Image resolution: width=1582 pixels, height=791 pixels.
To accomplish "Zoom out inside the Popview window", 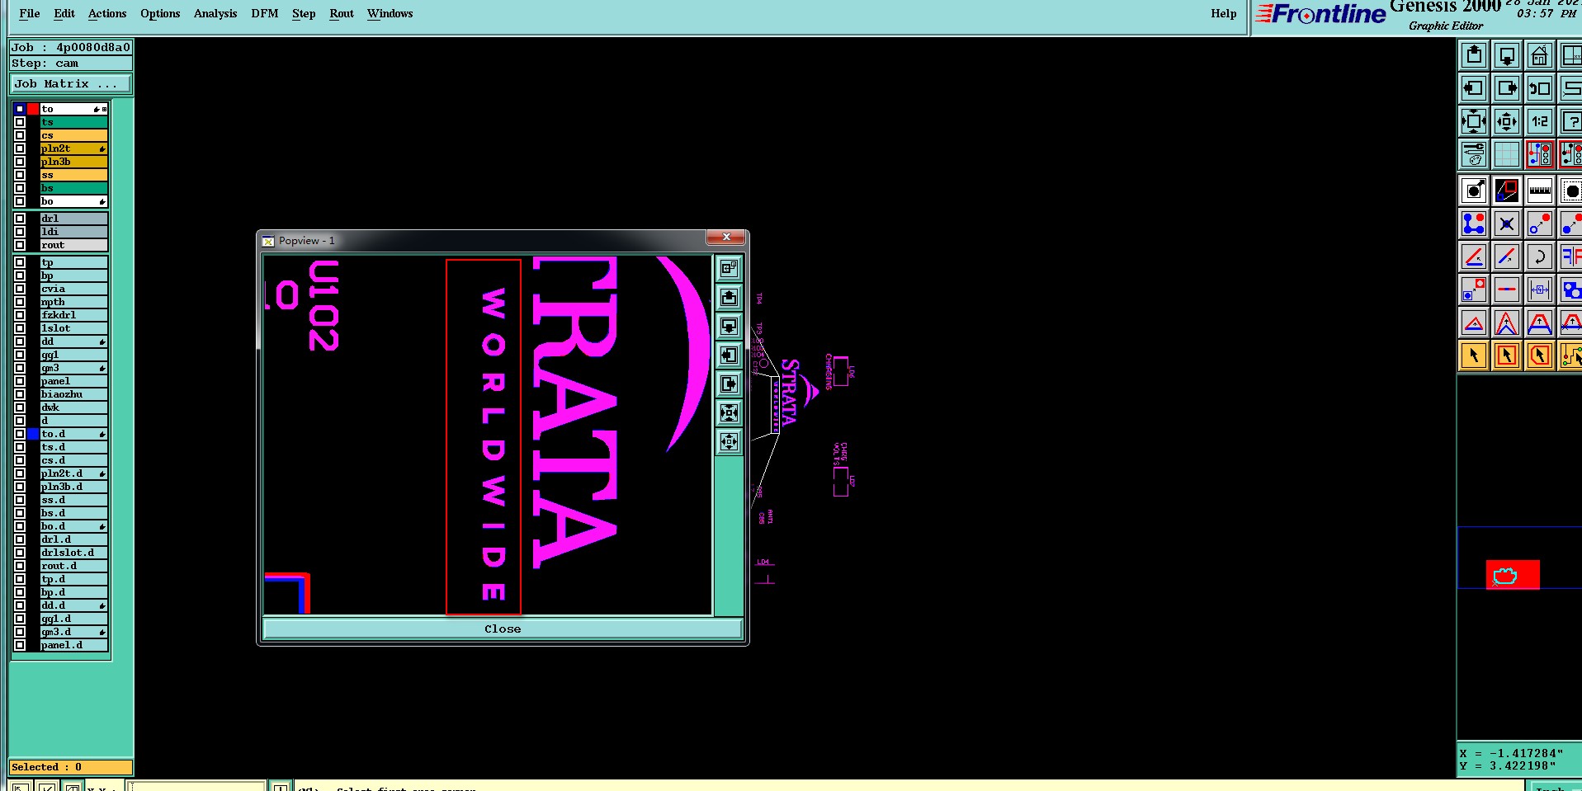I will [x=729, y=441].
